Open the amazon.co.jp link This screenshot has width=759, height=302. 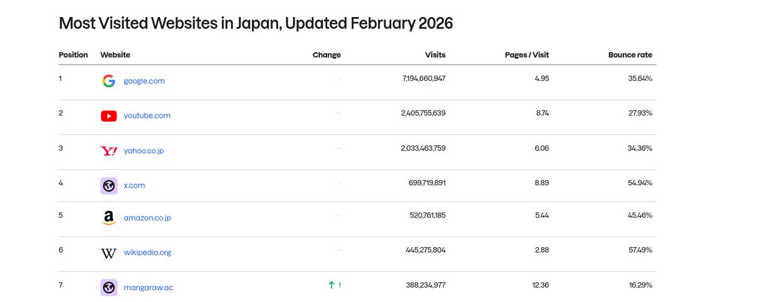click(147, 218)
